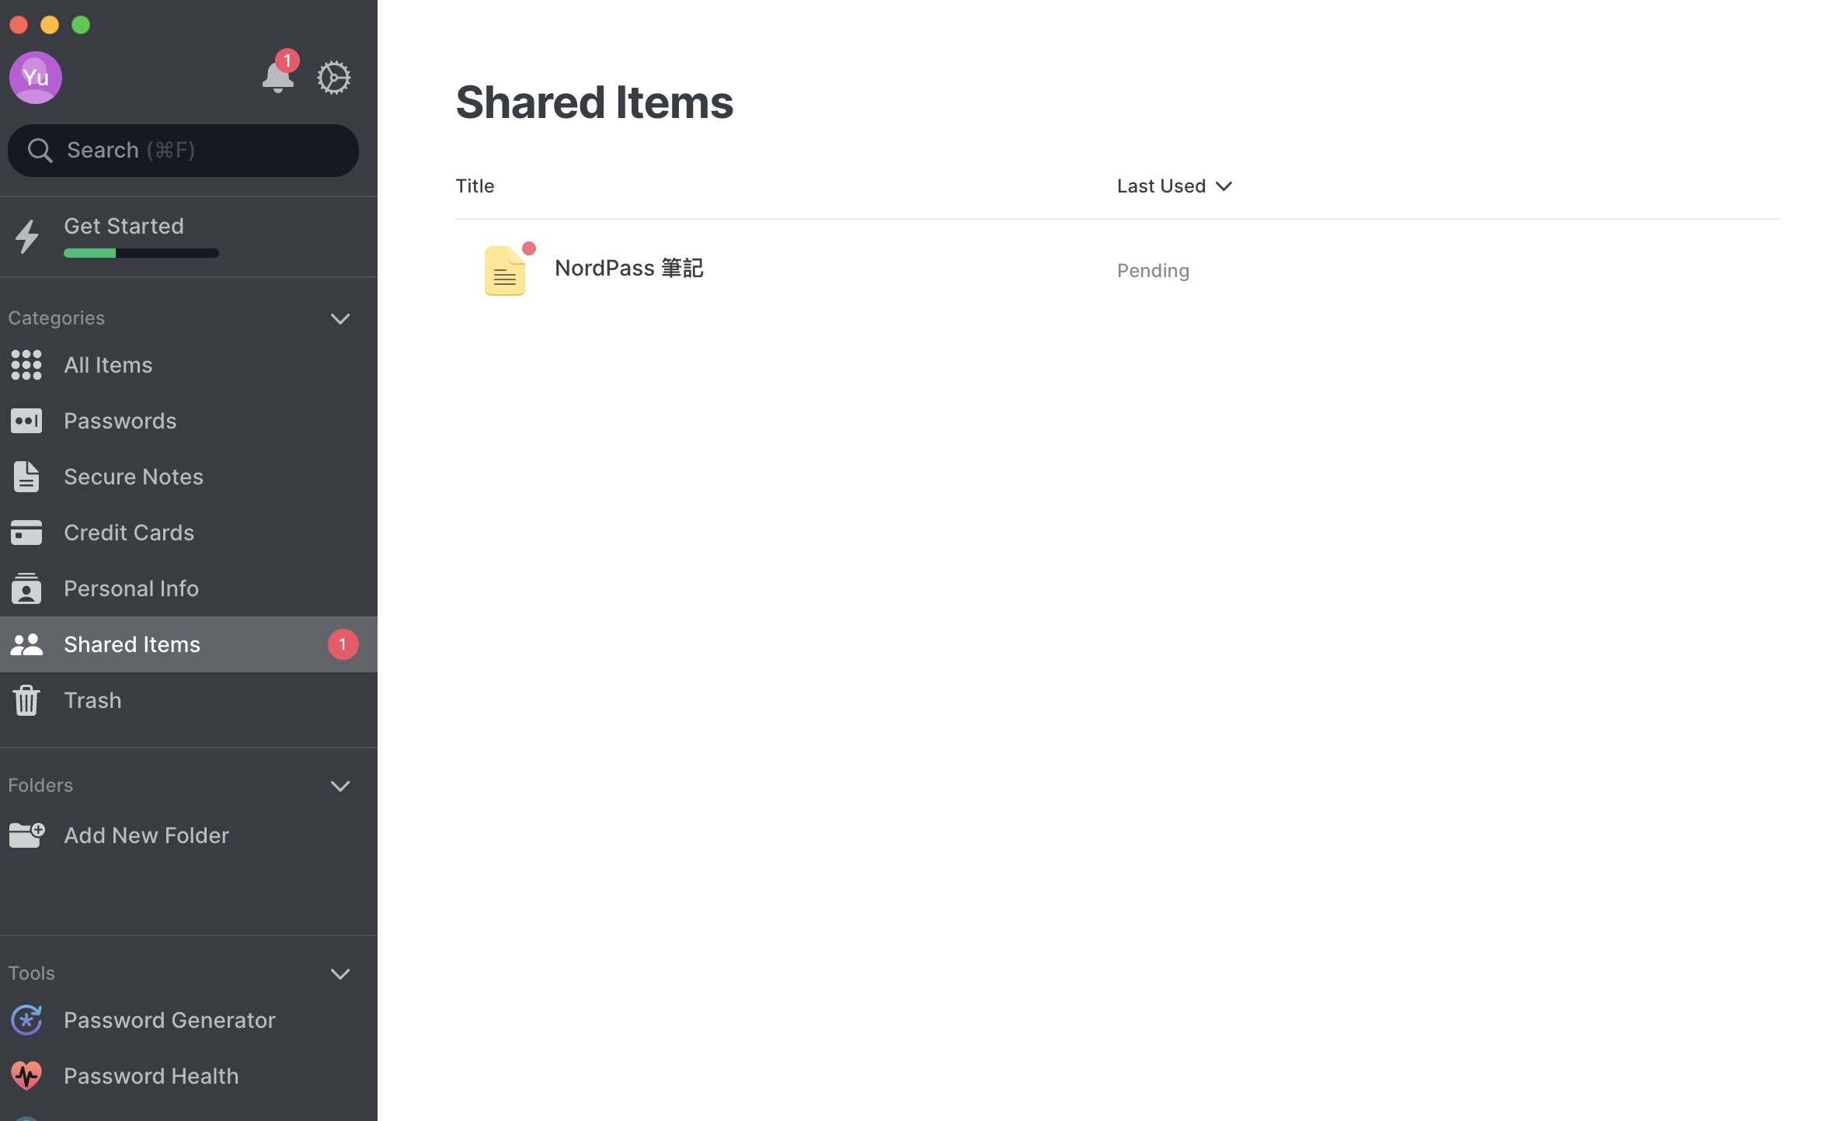Select the Trash category
1838x1121 pixels.
188,700
